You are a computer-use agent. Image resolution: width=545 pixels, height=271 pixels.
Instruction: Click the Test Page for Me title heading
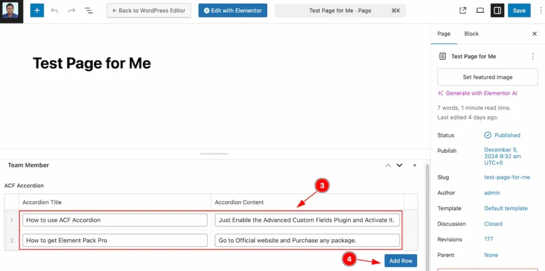92,64
